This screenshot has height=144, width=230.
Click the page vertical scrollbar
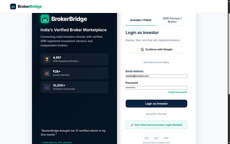tap(229, 72)
